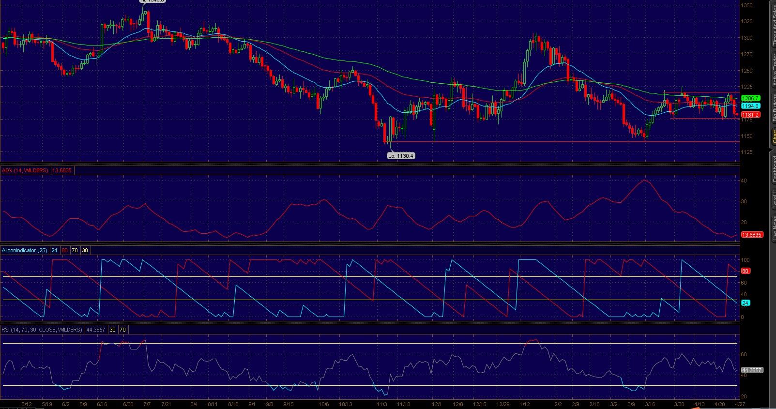776x409 pixels.
Task: Click the 12/29 date on time axis
Action: coord(503,404)
